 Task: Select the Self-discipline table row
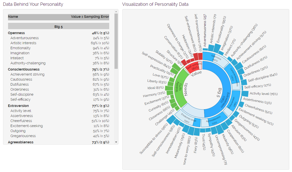click(59, 95)
